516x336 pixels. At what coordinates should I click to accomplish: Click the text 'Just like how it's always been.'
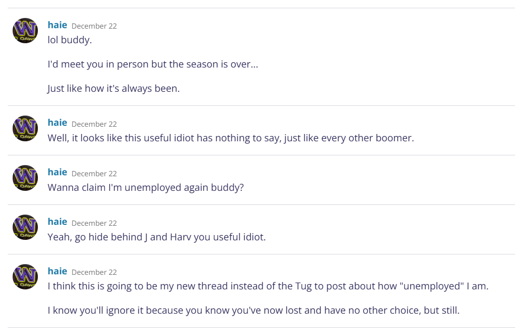114,89
